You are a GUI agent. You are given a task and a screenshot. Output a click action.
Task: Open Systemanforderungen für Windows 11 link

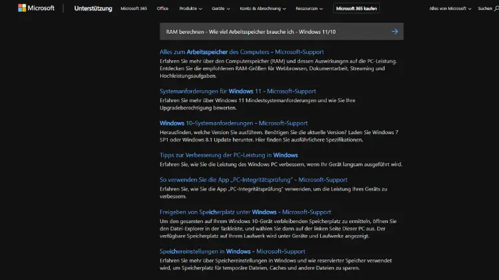pyautogui.click(x=238, y=91)
